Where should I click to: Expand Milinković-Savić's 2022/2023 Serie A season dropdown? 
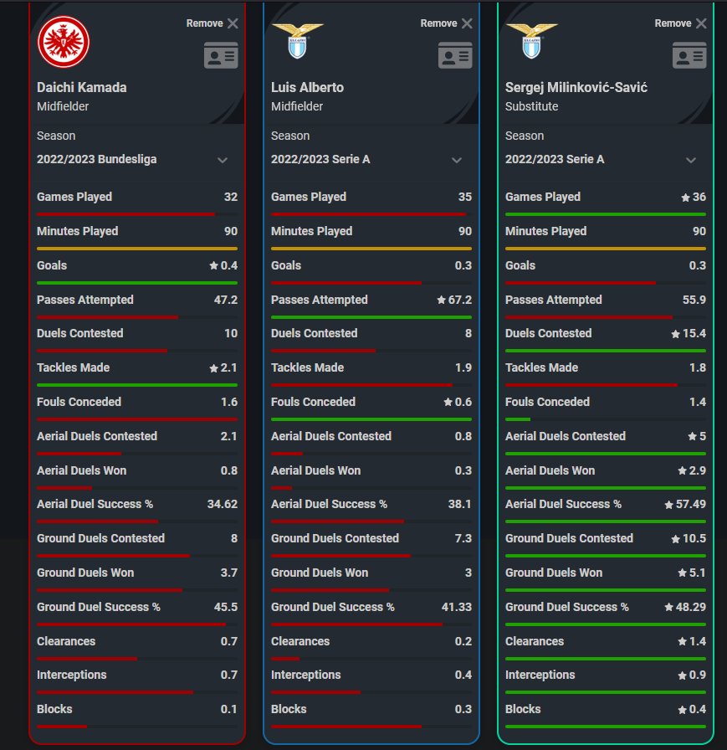tap(606, 160)
